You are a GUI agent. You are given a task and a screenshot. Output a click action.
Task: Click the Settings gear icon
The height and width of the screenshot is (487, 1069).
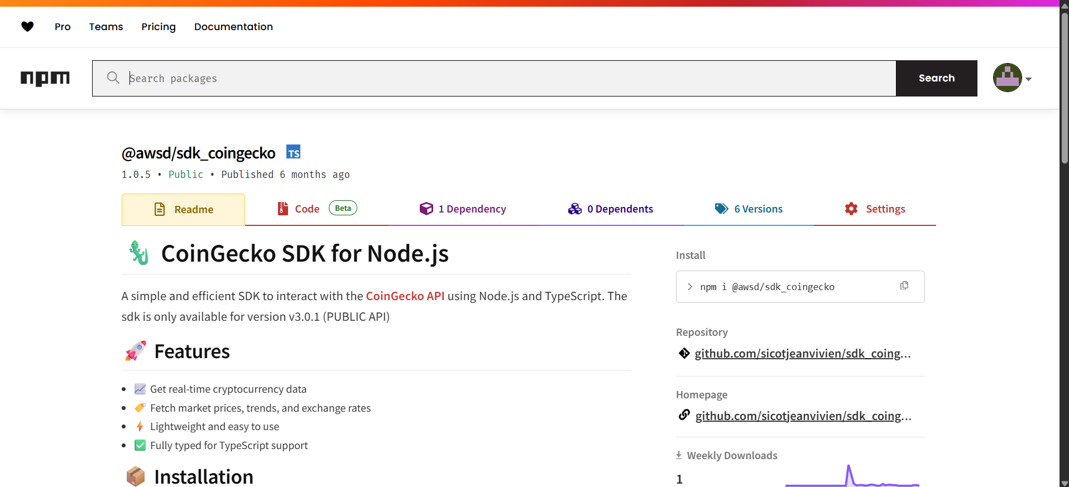click(x=851, y=209)
